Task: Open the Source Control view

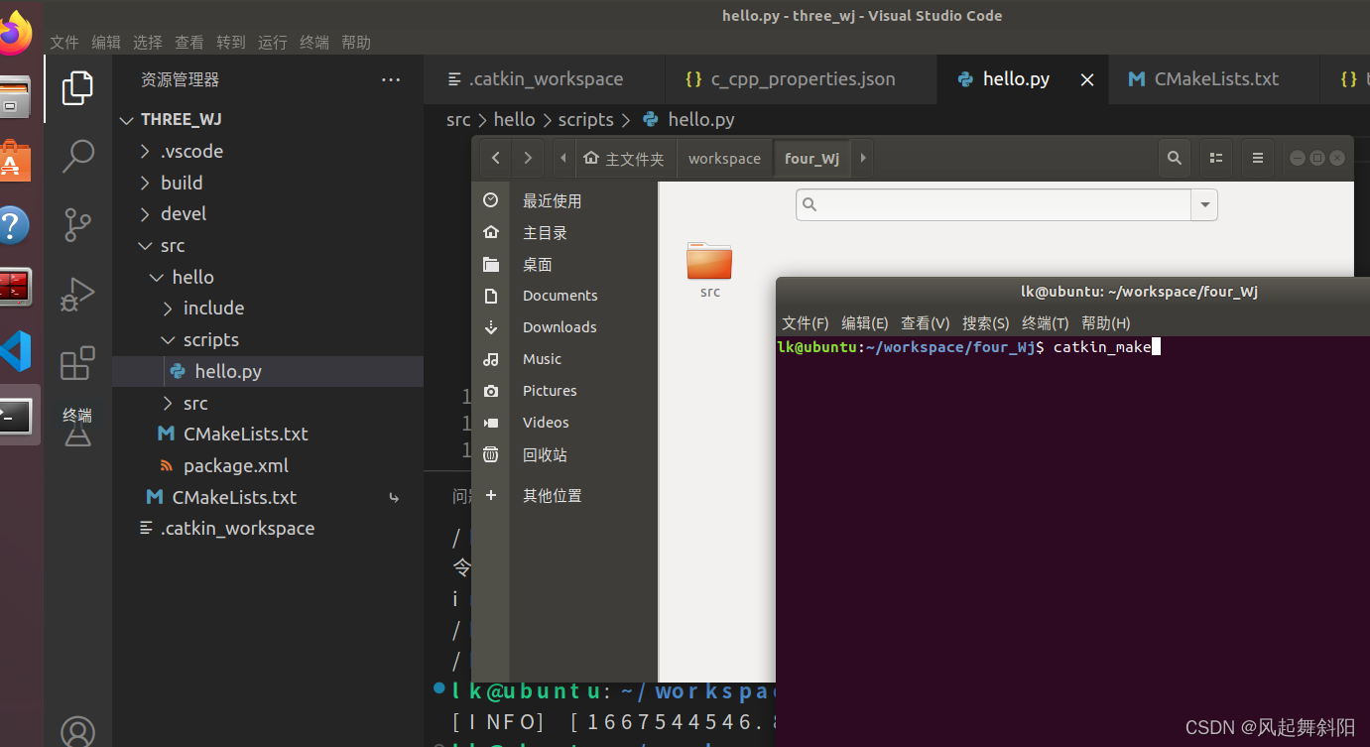Action: click(x=77, y=225)
